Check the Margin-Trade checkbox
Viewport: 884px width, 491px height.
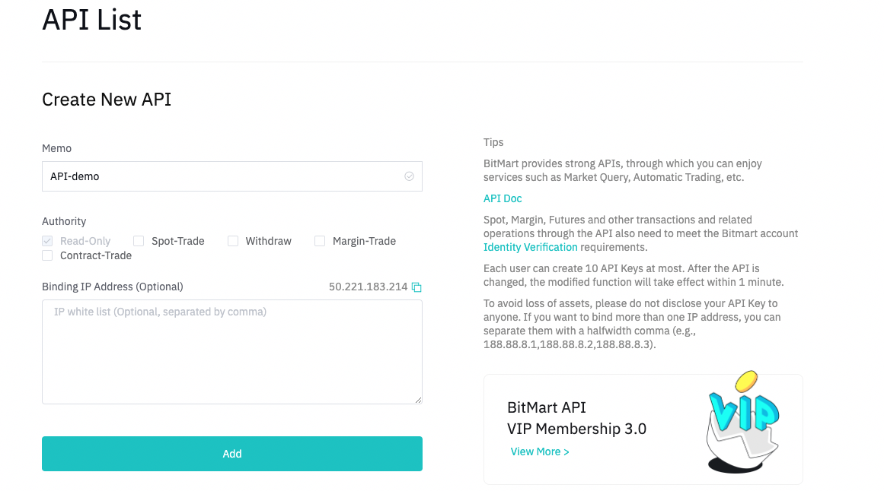(320, 241)
